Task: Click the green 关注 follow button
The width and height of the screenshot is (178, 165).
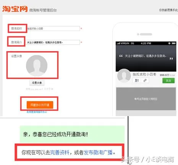Action: coord(168,81)
